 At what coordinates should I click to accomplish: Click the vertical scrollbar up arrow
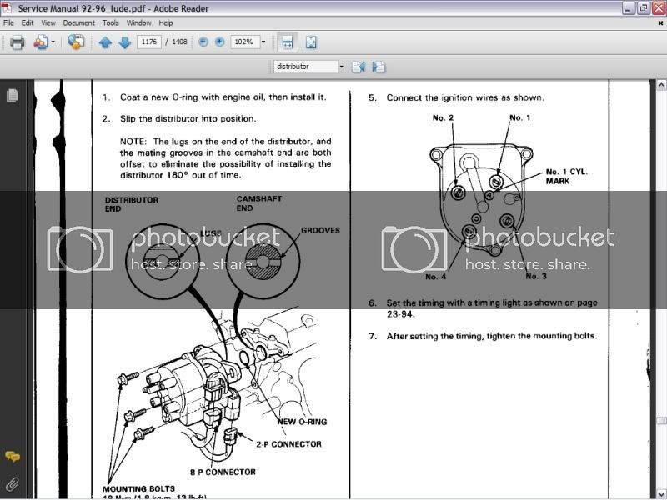[x=661, y=85]
